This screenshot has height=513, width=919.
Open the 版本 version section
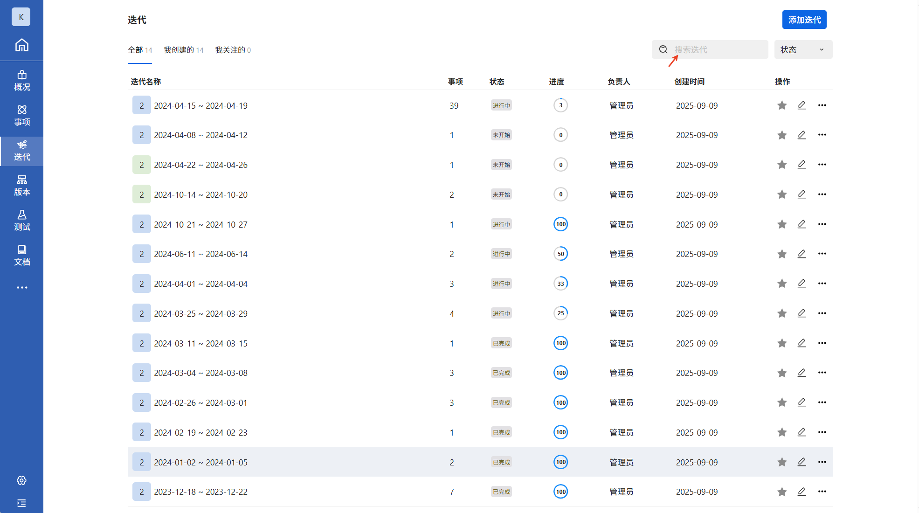[x=21, y=186]
